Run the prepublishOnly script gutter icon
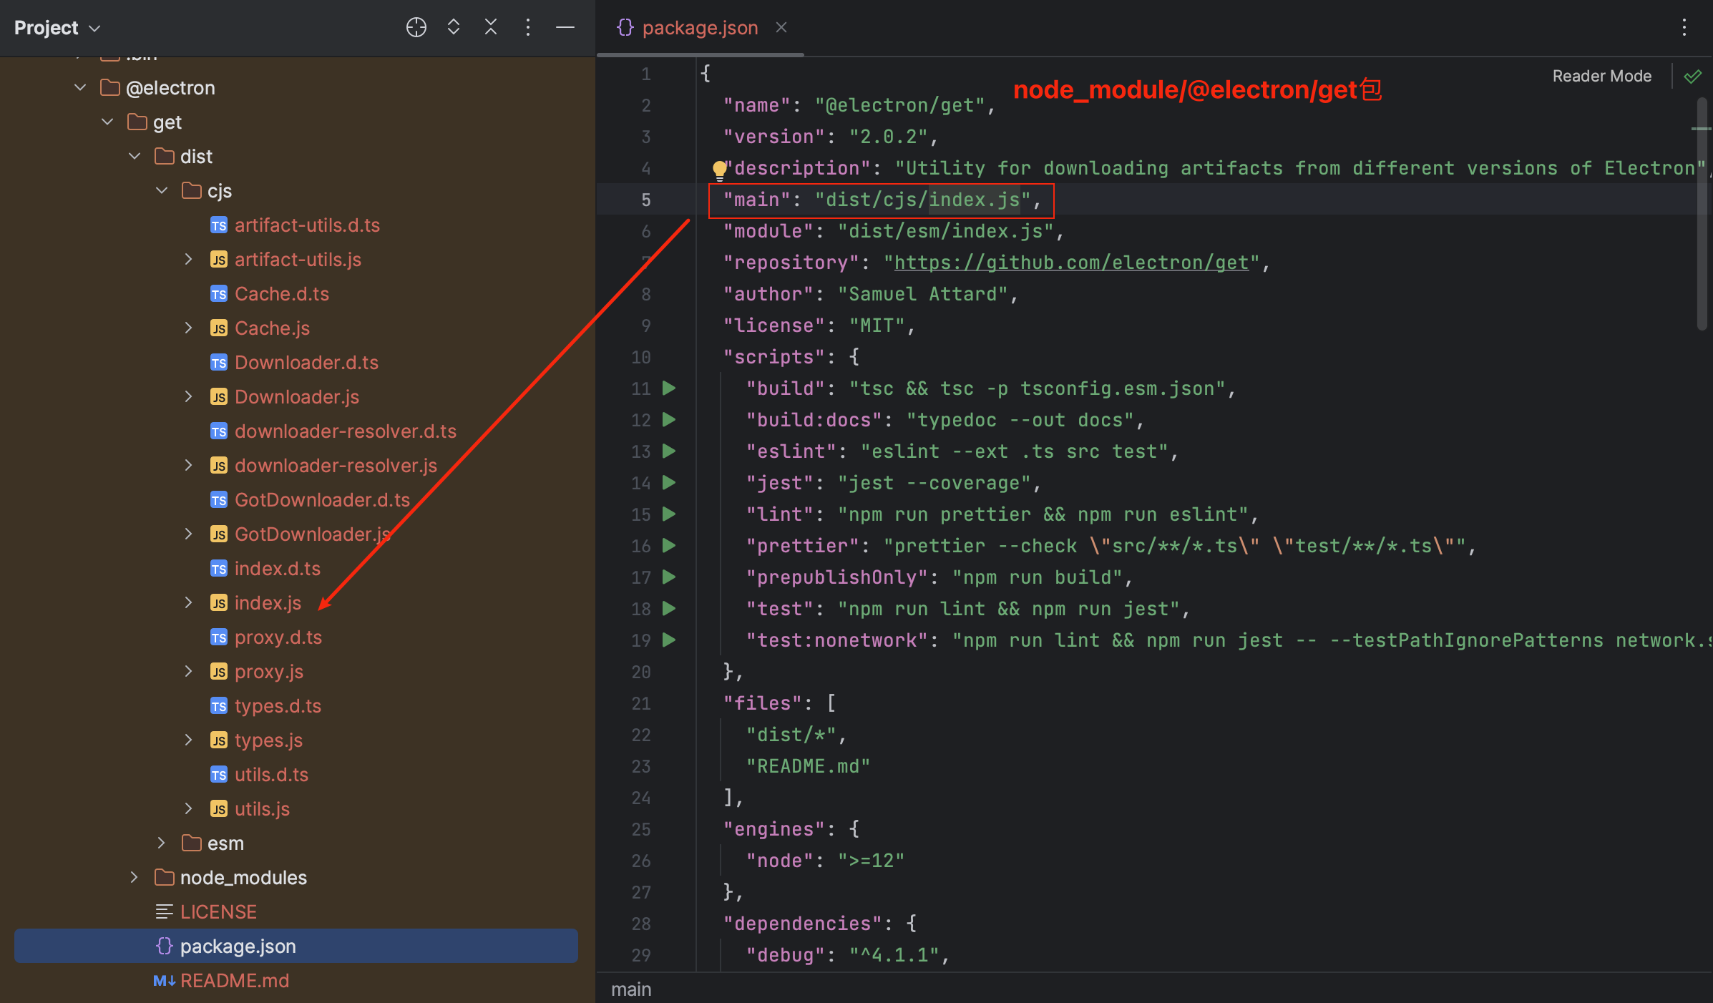 (669, 577)
